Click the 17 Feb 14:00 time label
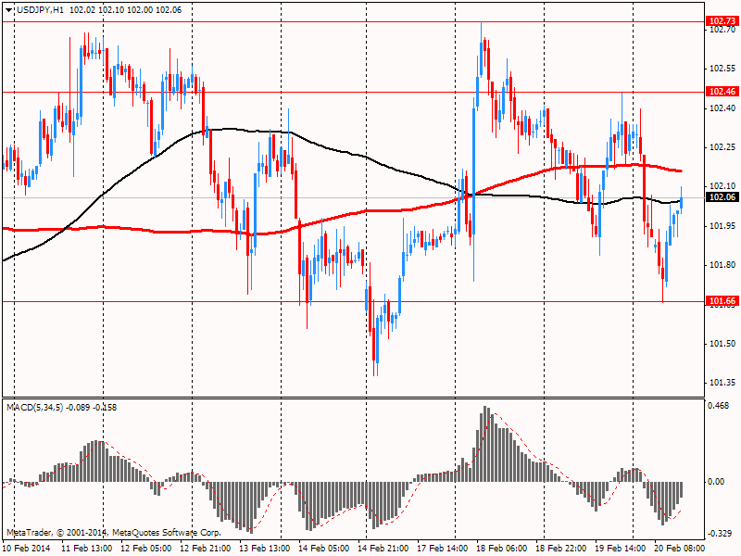 (x=443, y=548)
